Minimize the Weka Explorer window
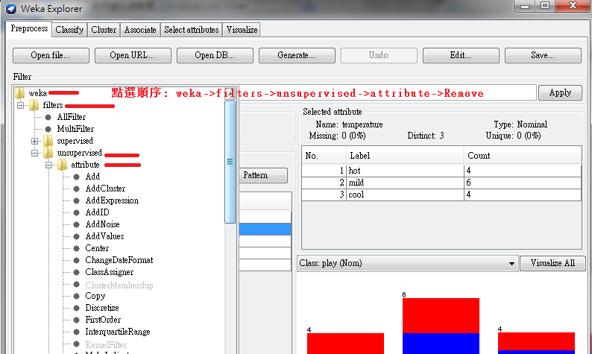The image size is (592, 354). pos(525,6)
